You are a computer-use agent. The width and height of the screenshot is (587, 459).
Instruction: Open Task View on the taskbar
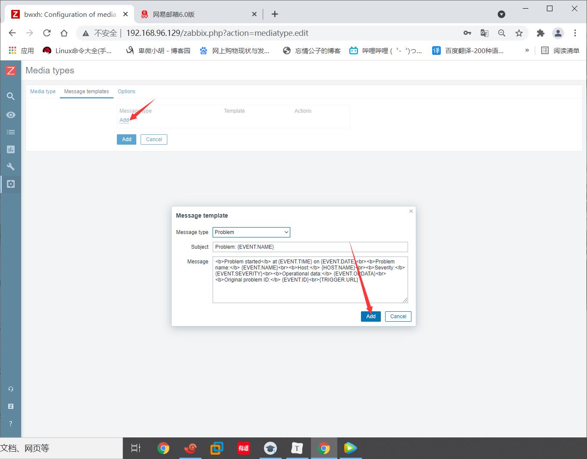pyautogui.click(x=136, y=448)
